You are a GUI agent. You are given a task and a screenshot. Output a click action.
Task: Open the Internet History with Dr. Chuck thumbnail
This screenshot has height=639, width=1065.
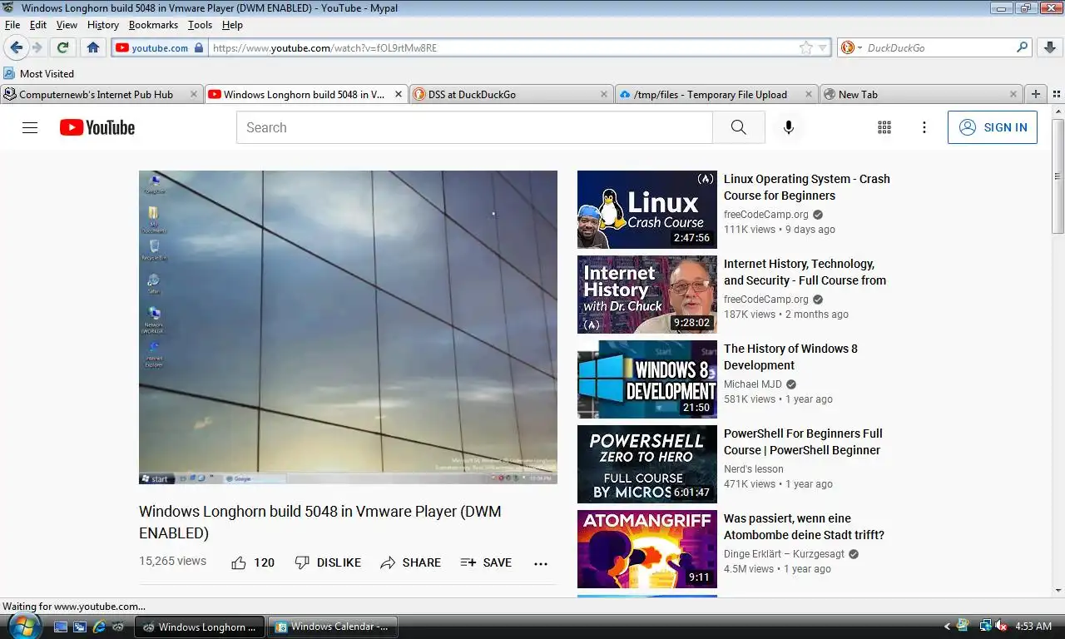pos(647,295)
